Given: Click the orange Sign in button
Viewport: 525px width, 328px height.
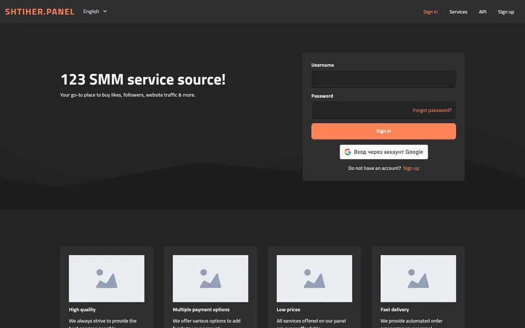Looking at the screenshot, I should point(383,131).
